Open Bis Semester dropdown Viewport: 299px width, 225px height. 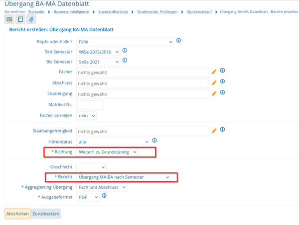(x=98, y=62)
